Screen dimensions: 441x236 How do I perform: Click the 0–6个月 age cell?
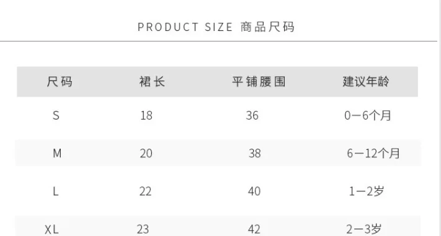point(368,115)
